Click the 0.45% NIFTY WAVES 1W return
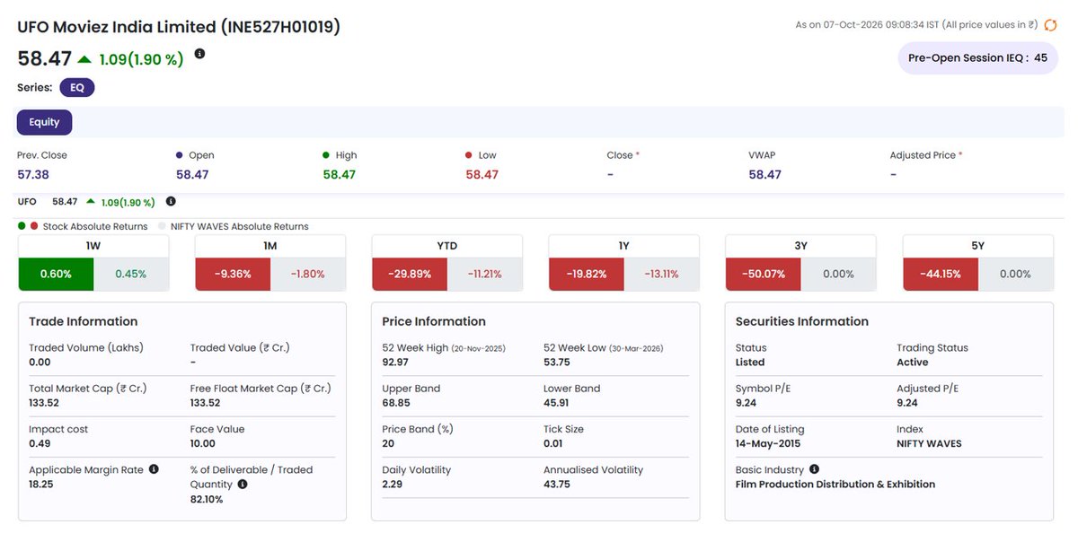This screenshot has height=542, width=1078. 130,274
